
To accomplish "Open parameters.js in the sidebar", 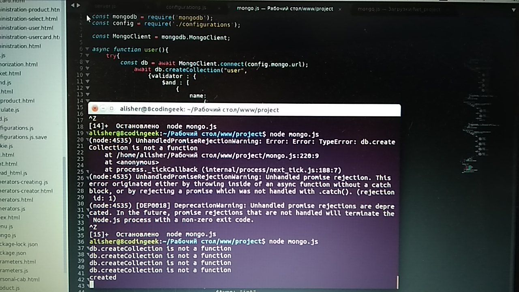I will click(x=14, y=271).
